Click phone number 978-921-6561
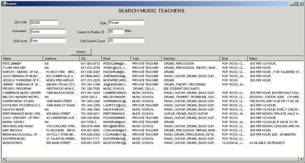Image resolution: width=305 pixels, height=163 pixels. [x=90, y=130]
